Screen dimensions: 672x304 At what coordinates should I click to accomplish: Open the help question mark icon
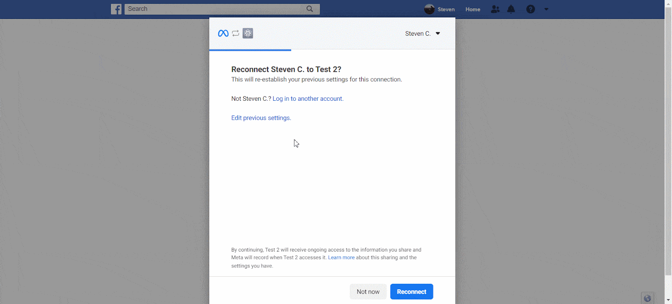tap(531, 9)
